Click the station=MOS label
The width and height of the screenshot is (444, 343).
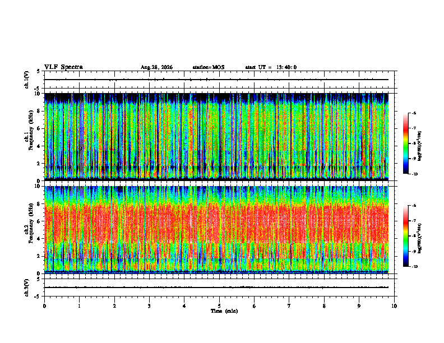pos(209,67)
